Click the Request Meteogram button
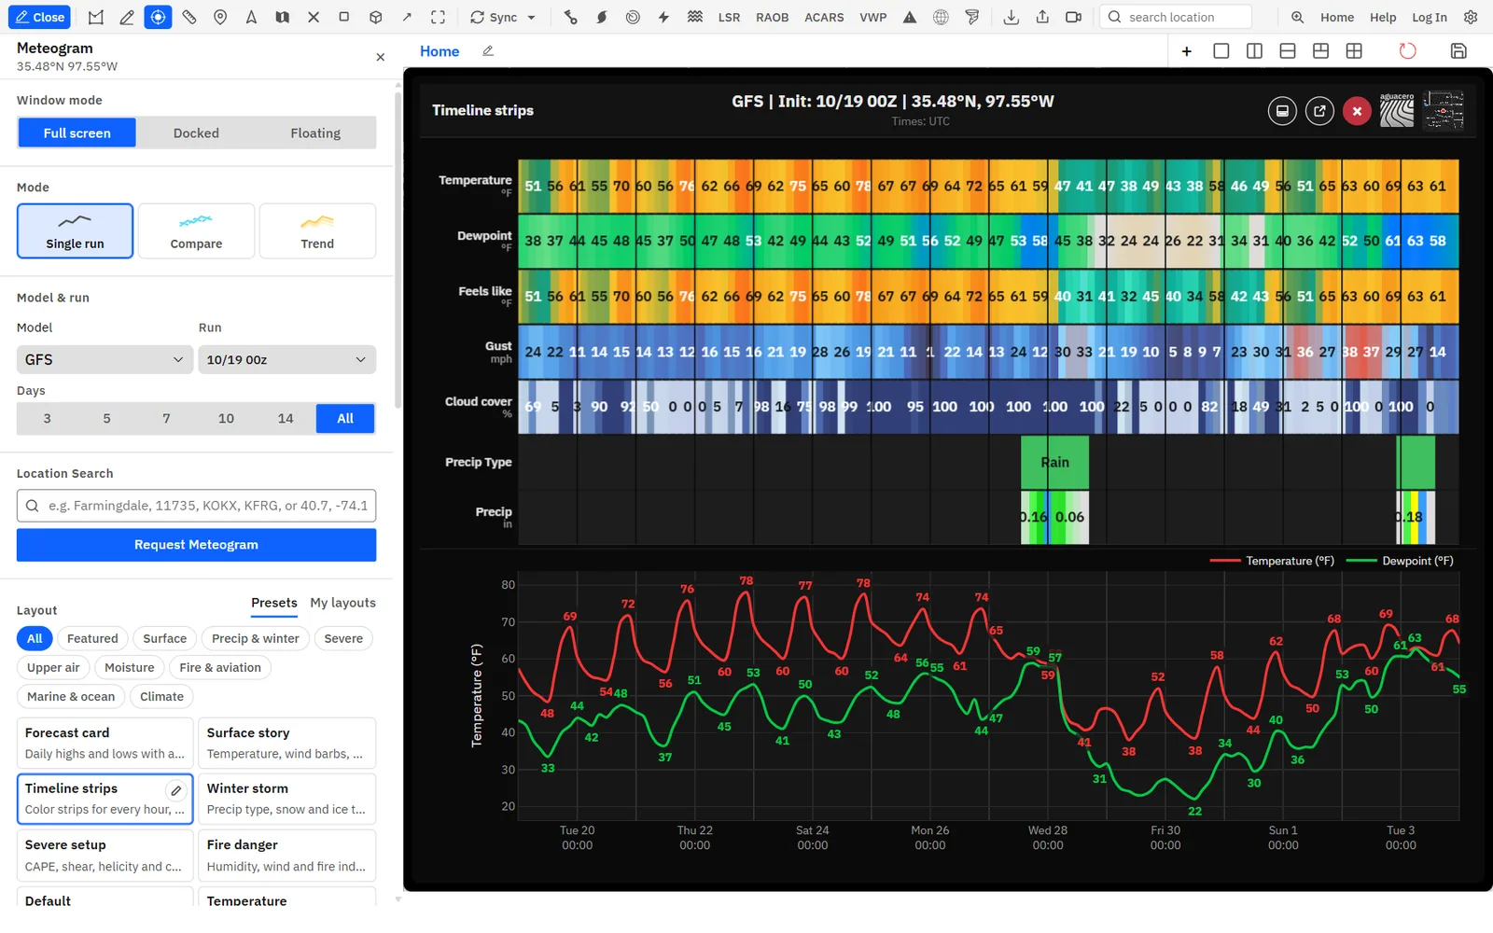This screenshot has width=1493, height=933. click(x=196, y=545)
